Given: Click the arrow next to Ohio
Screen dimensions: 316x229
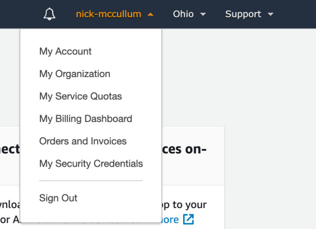Looking at the screenshot, I should tap(203, 14).
